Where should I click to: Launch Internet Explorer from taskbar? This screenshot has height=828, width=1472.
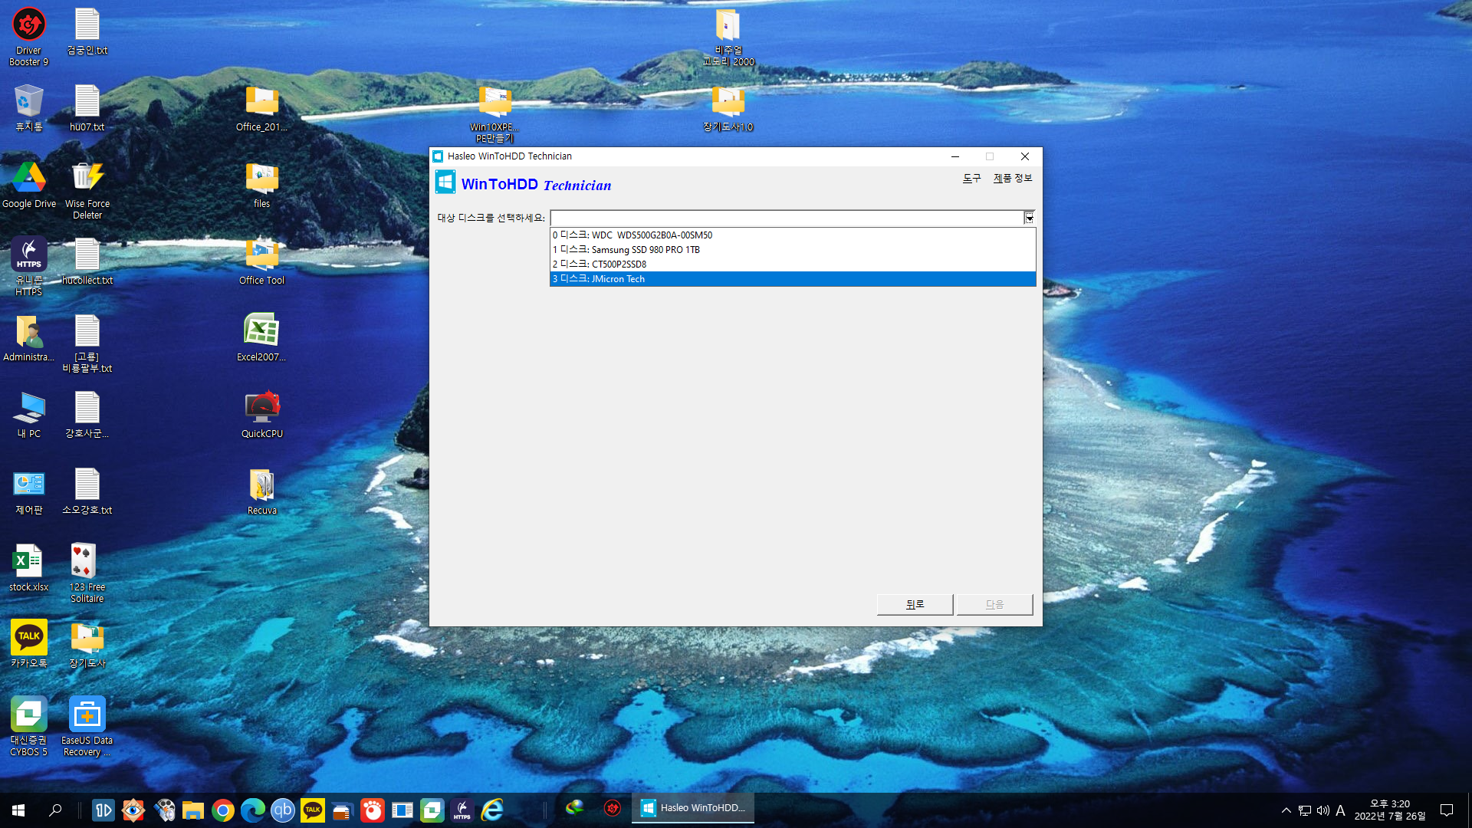pyautogui.click(x=492, y=810)
